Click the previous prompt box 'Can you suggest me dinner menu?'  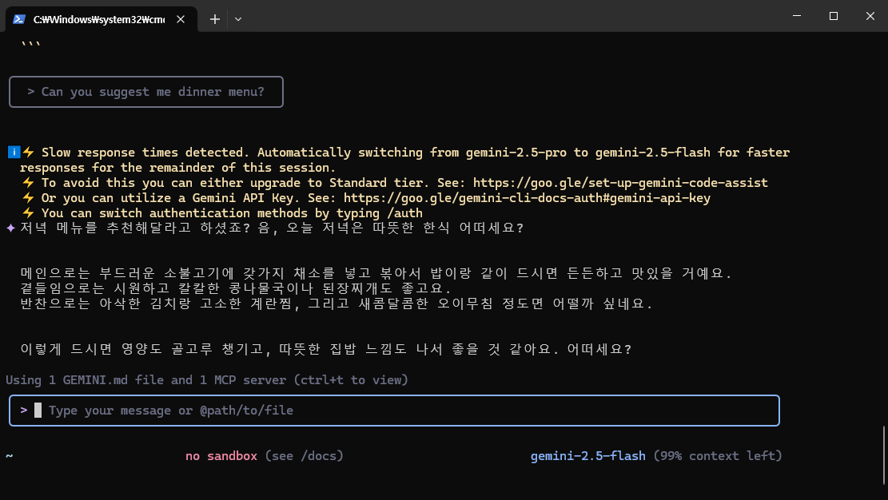(x=146, y=92)
